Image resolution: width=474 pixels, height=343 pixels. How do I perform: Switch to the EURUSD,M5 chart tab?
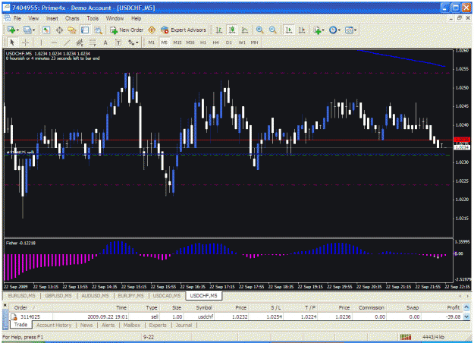(x=21, y=295)
